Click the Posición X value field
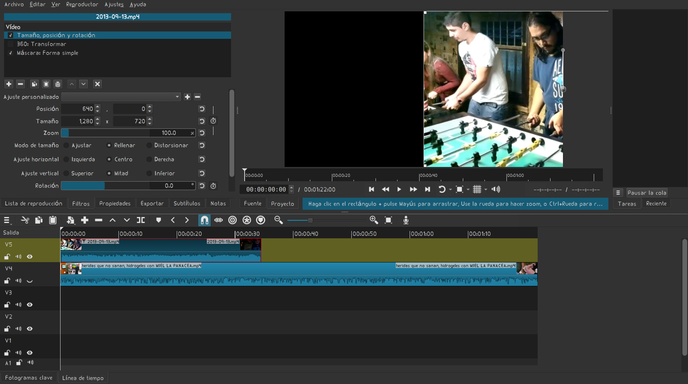This screenshot has height=384, width=688. click(x=78, y=109)
